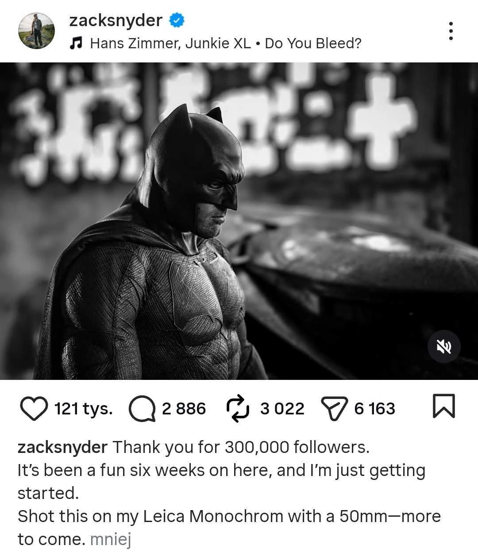Image resolution: width=478 pixels, height=557 pixels.
Task: Open zacksnyder's profile from the header username
Action: (115, 19)
